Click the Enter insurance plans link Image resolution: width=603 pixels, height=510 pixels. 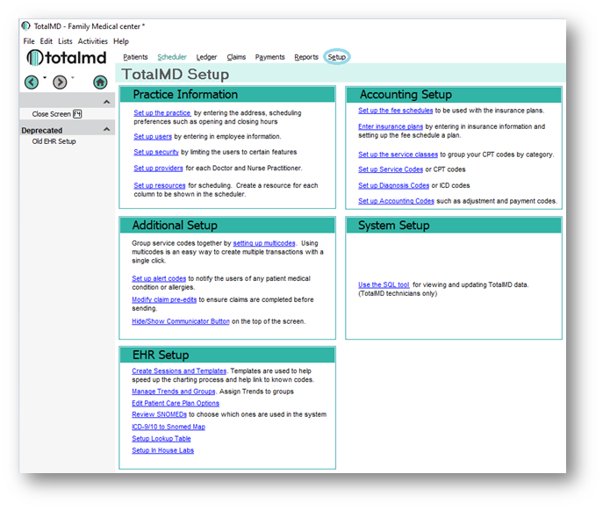tap(391, 126)
